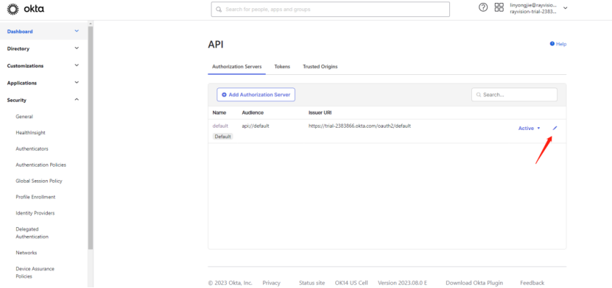Click the pencil edit icon for default server
The height and width of the screenshot is (288, 612).
click(555, 128)
